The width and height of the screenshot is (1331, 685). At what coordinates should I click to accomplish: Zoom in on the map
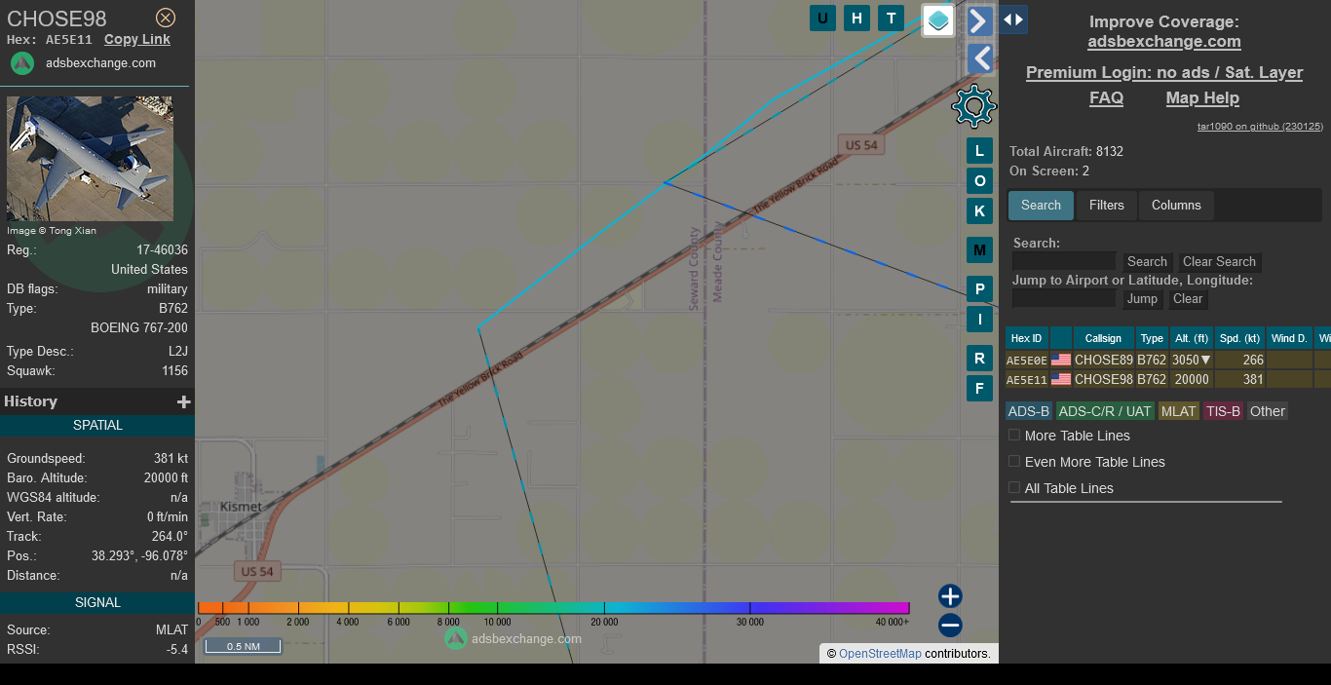tap(950, 596)
